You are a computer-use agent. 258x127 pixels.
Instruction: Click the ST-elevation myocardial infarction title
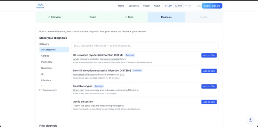(98, 55)
